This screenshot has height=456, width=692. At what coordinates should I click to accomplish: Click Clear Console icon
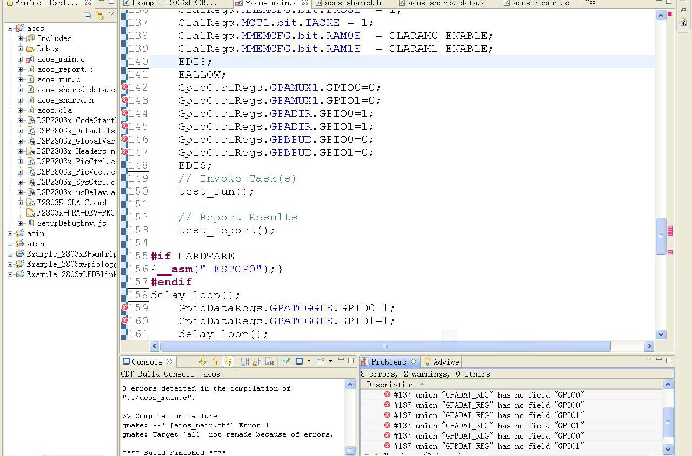(x=270, y=361)
